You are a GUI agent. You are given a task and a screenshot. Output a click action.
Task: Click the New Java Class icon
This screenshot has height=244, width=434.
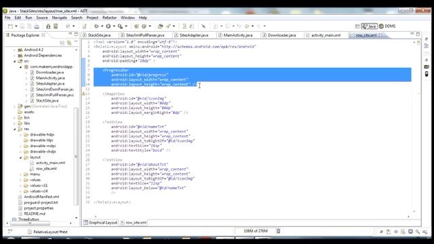tap(144, 26)
